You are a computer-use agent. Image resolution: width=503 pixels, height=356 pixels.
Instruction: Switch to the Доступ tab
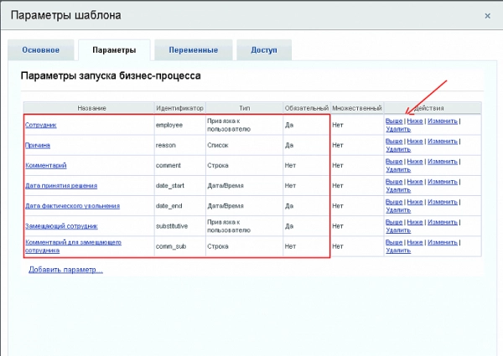(264, 50)
